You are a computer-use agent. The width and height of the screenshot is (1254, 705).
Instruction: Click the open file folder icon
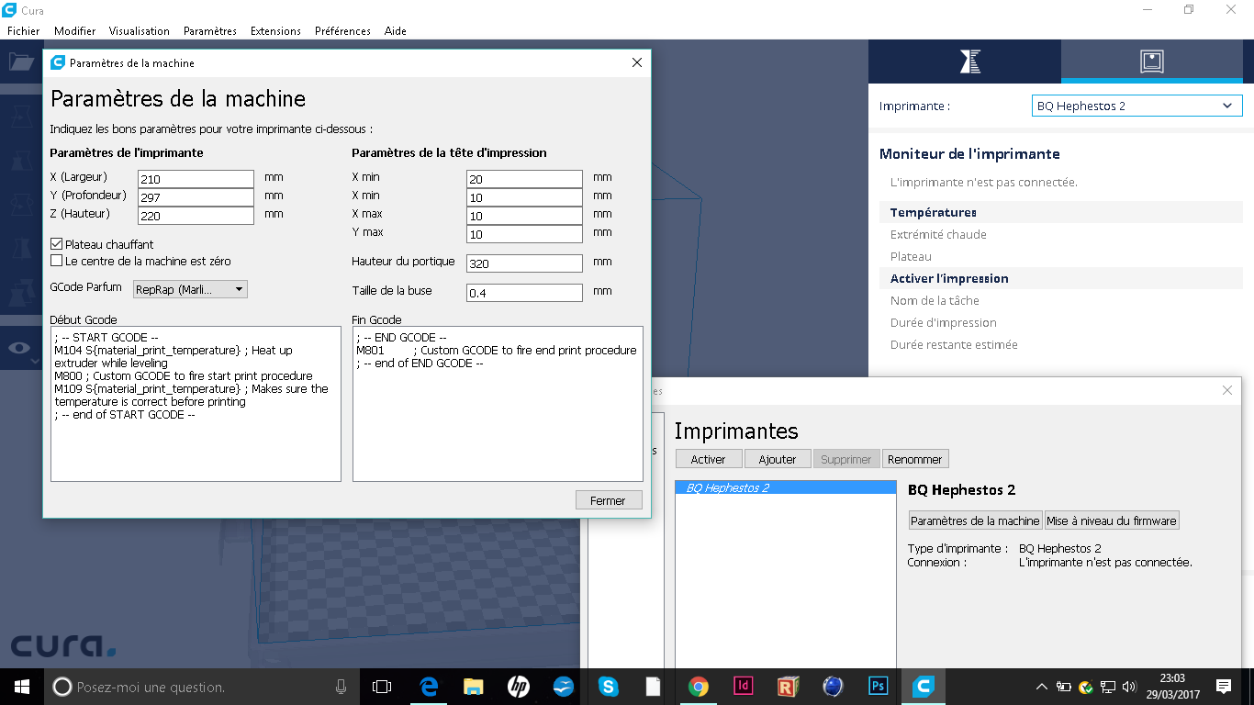point(20,62)
